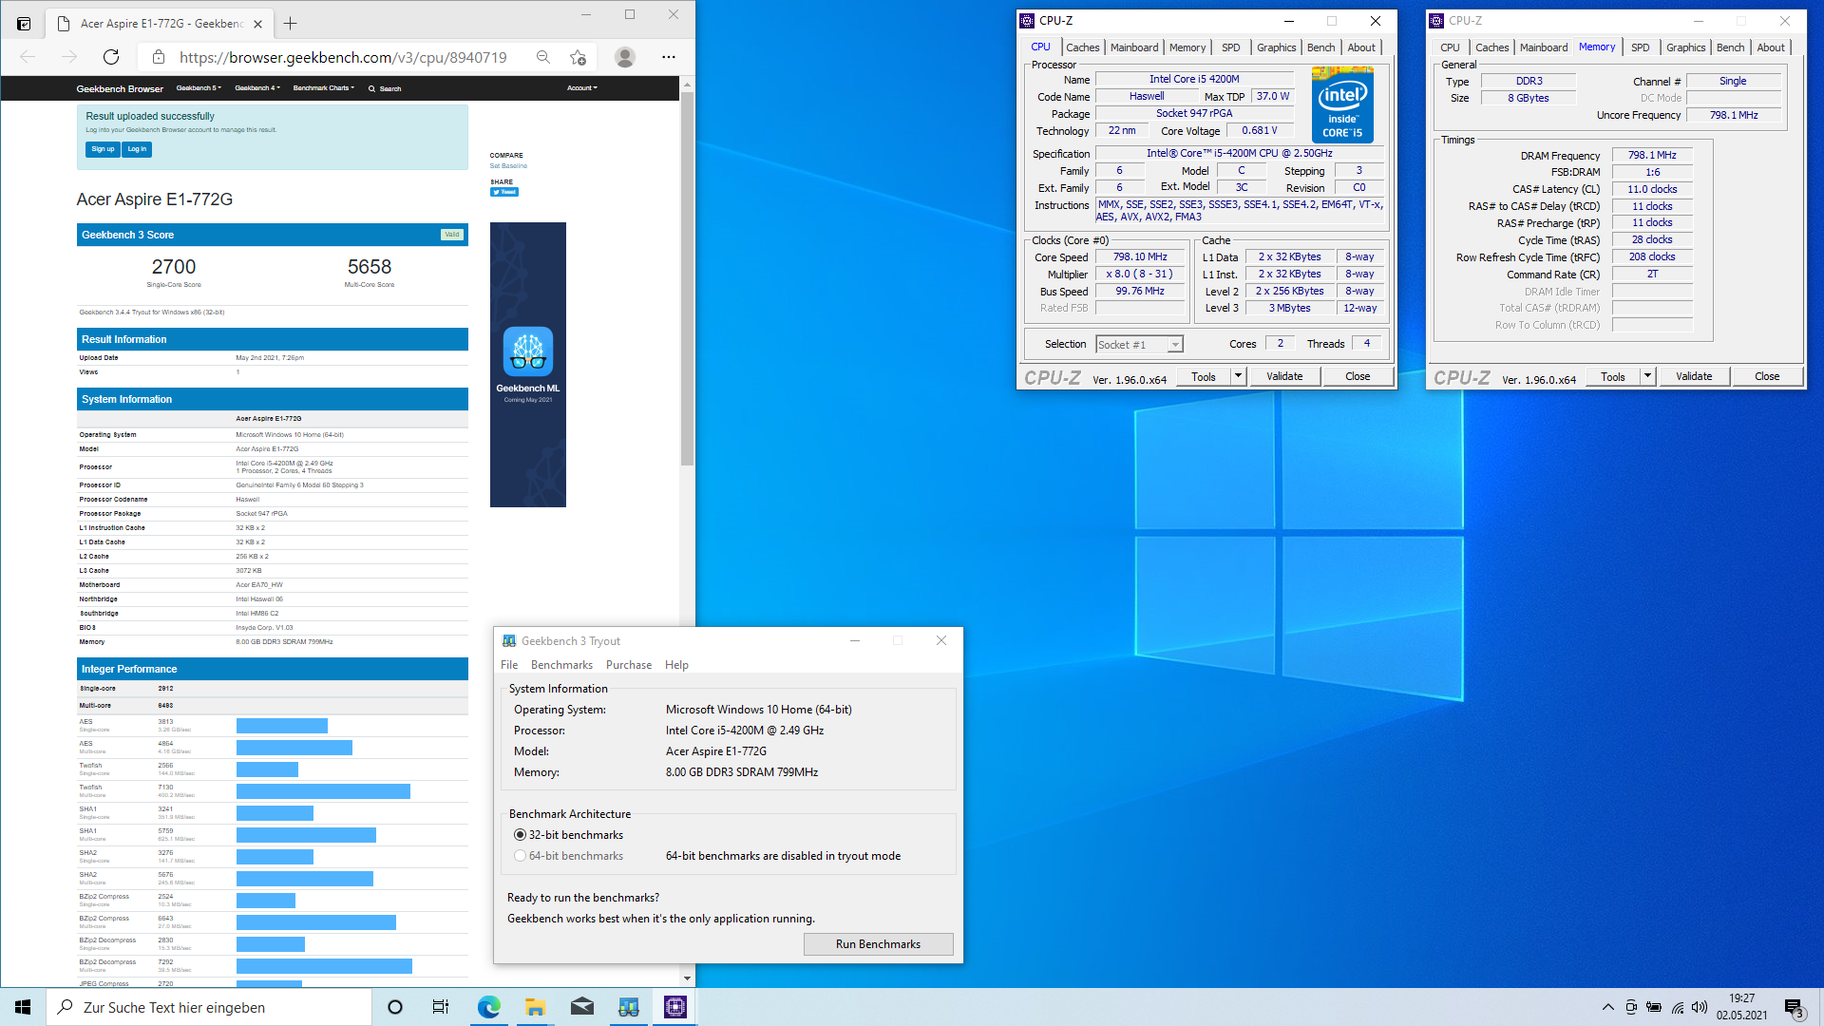Check the battery status tray icon
The height and width of the screenshot is (1026, 1824).
tap(1654, 1007)
